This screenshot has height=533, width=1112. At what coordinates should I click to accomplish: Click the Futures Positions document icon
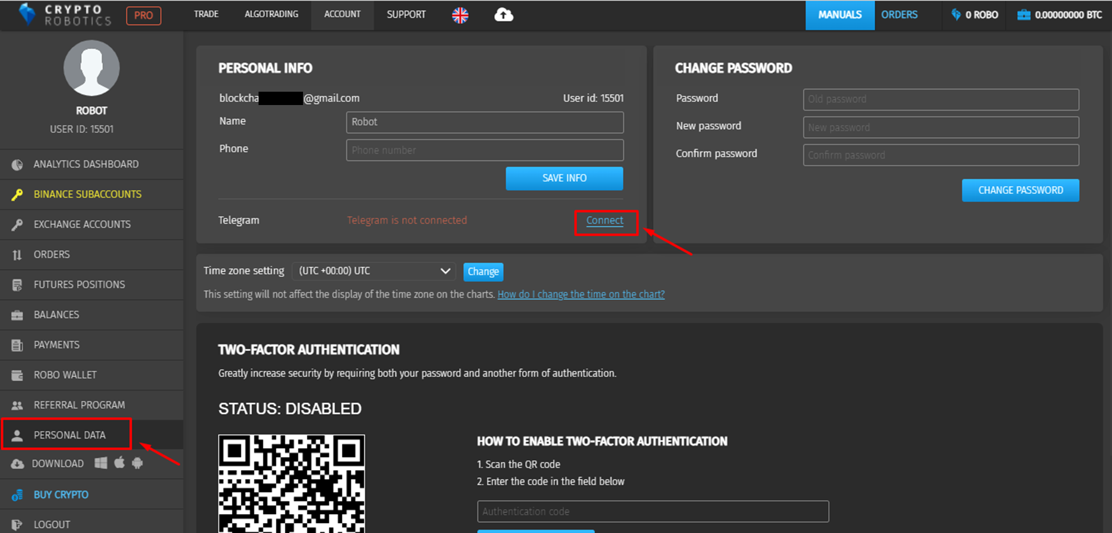pos(17,285)
